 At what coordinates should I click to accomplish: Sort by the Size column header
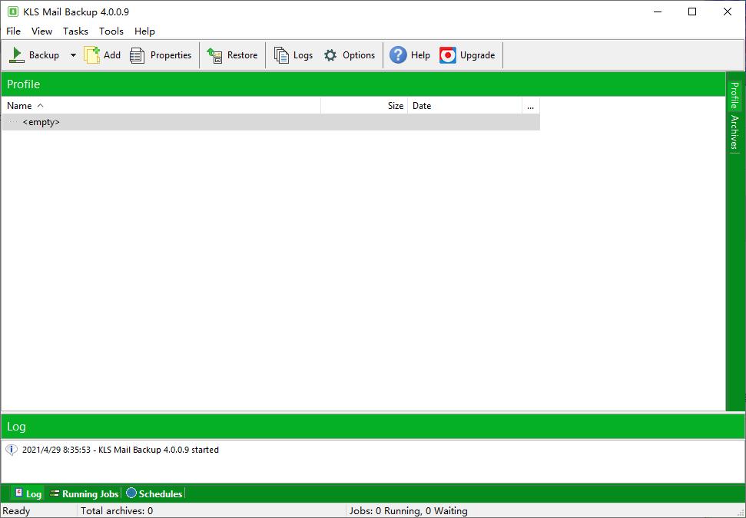click(x=364, y=105)
